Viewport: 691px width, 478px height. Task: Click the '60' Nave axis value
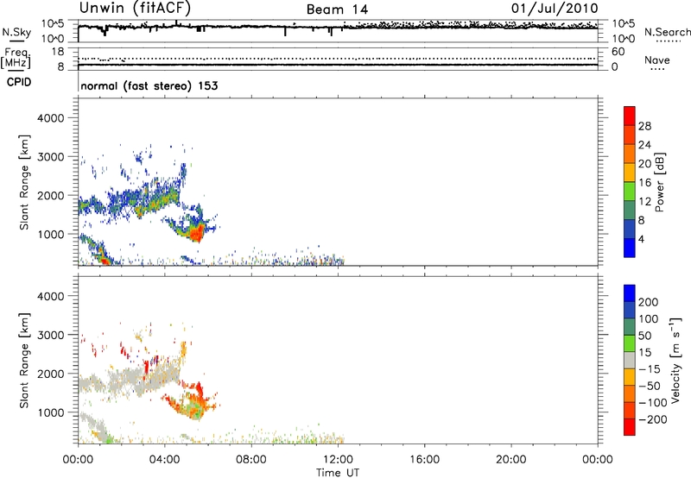(618, 52)
